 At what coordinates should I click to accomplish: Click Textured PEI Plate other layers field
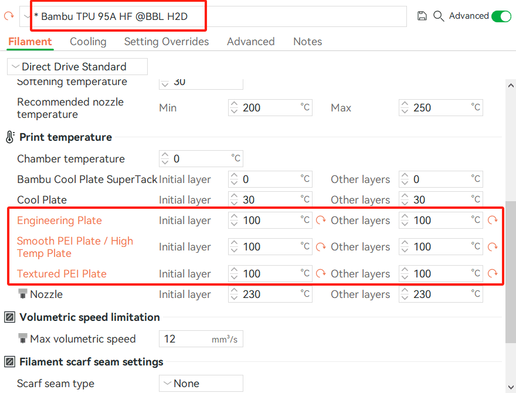(x=441, y=273)
